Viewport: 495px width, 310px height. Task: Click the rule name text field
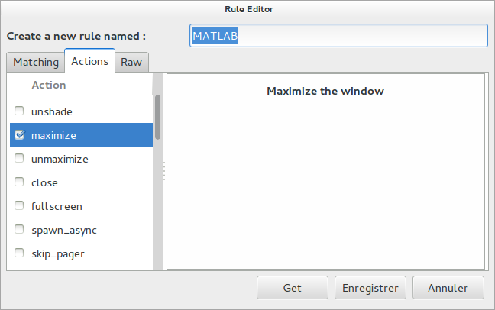tap(338, 36)
